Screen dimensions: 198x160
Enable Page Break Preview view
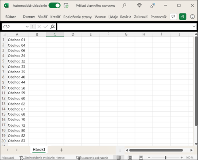click(x=141, y=157)
